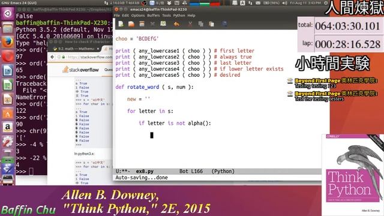Open LibreOffice Impress from the launcher
384x216 pixels.
tap(8, 100)
